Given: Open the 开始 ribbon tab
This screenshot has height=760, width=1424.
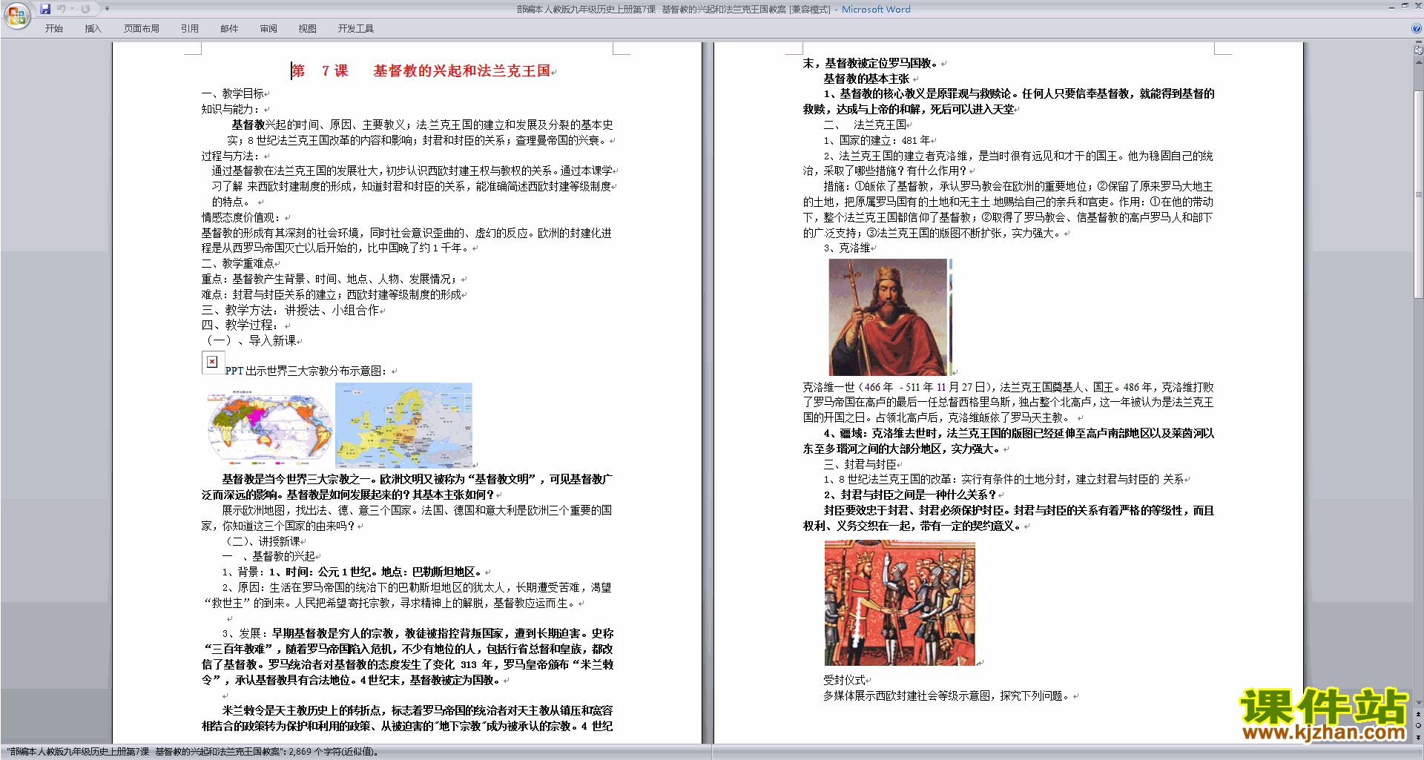Looking at the screenshot, I should [54, 29].
